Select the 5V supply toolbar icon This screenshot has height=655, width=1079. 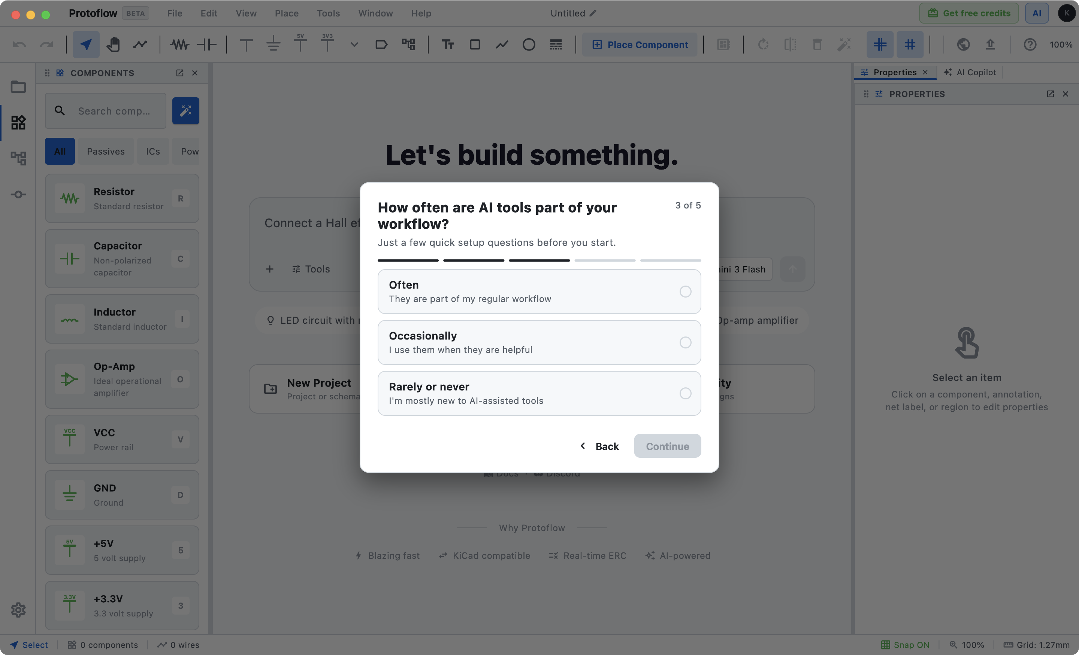[x=300, y=43]
